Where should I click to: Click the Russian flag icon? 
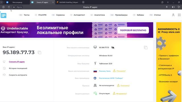tap(95, 71)
